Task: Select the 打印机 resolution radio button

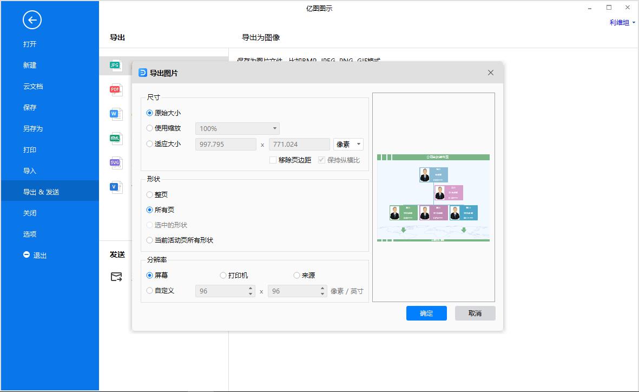Action: [x=222, y=275]
